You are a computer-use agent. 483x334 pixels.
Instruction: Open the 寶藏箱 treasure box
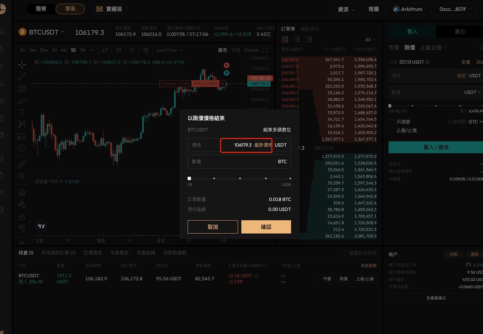tap(109, 9)
